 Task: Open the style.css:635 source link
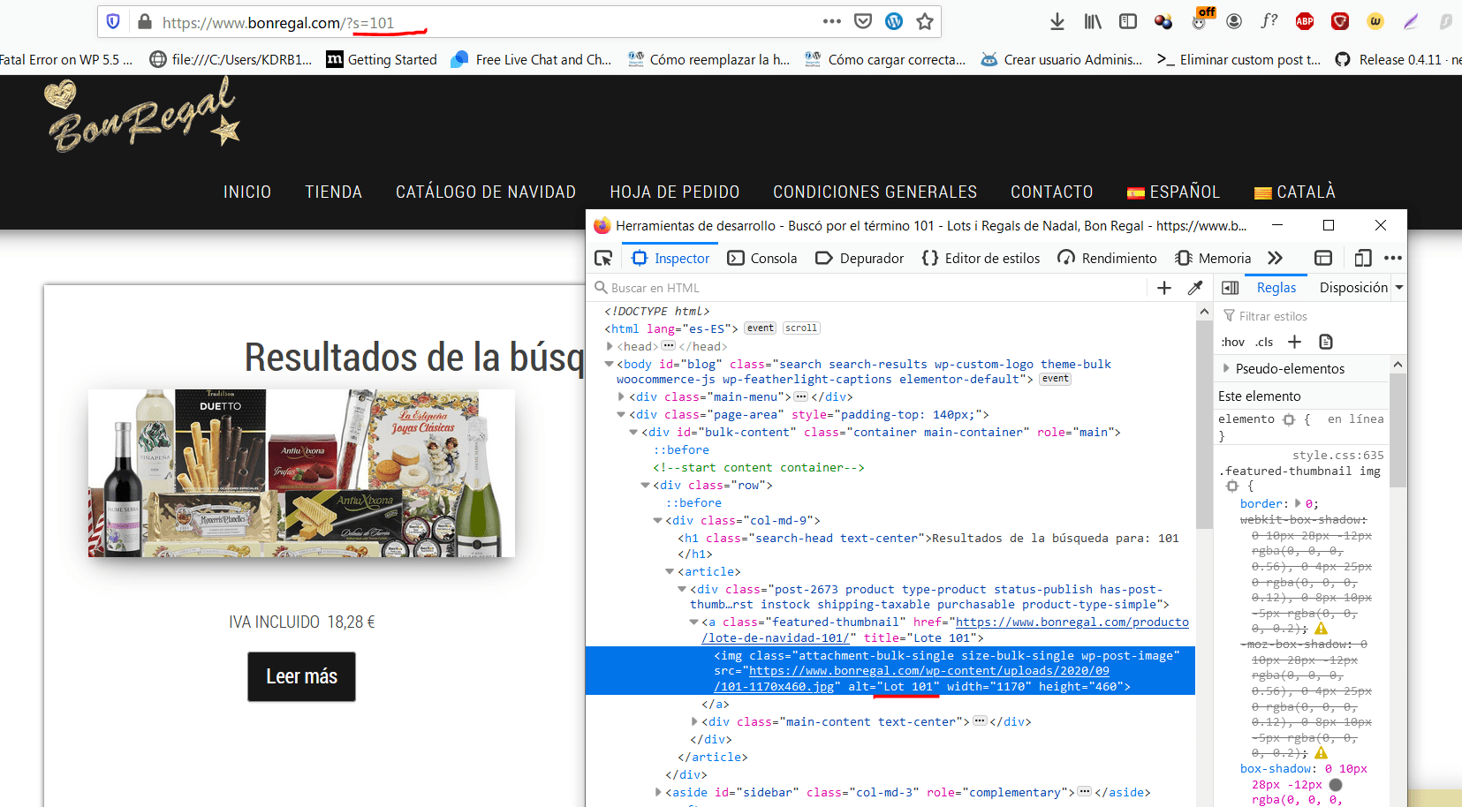(x=1338, y=456)
